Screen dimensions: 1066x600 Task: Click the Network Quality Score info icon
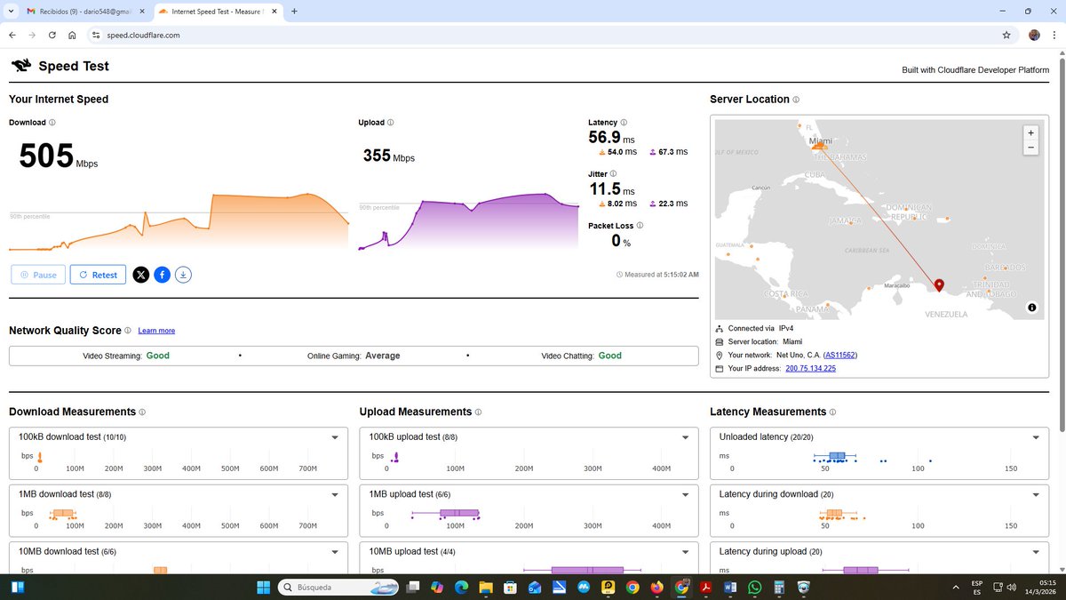click(128, 331)
